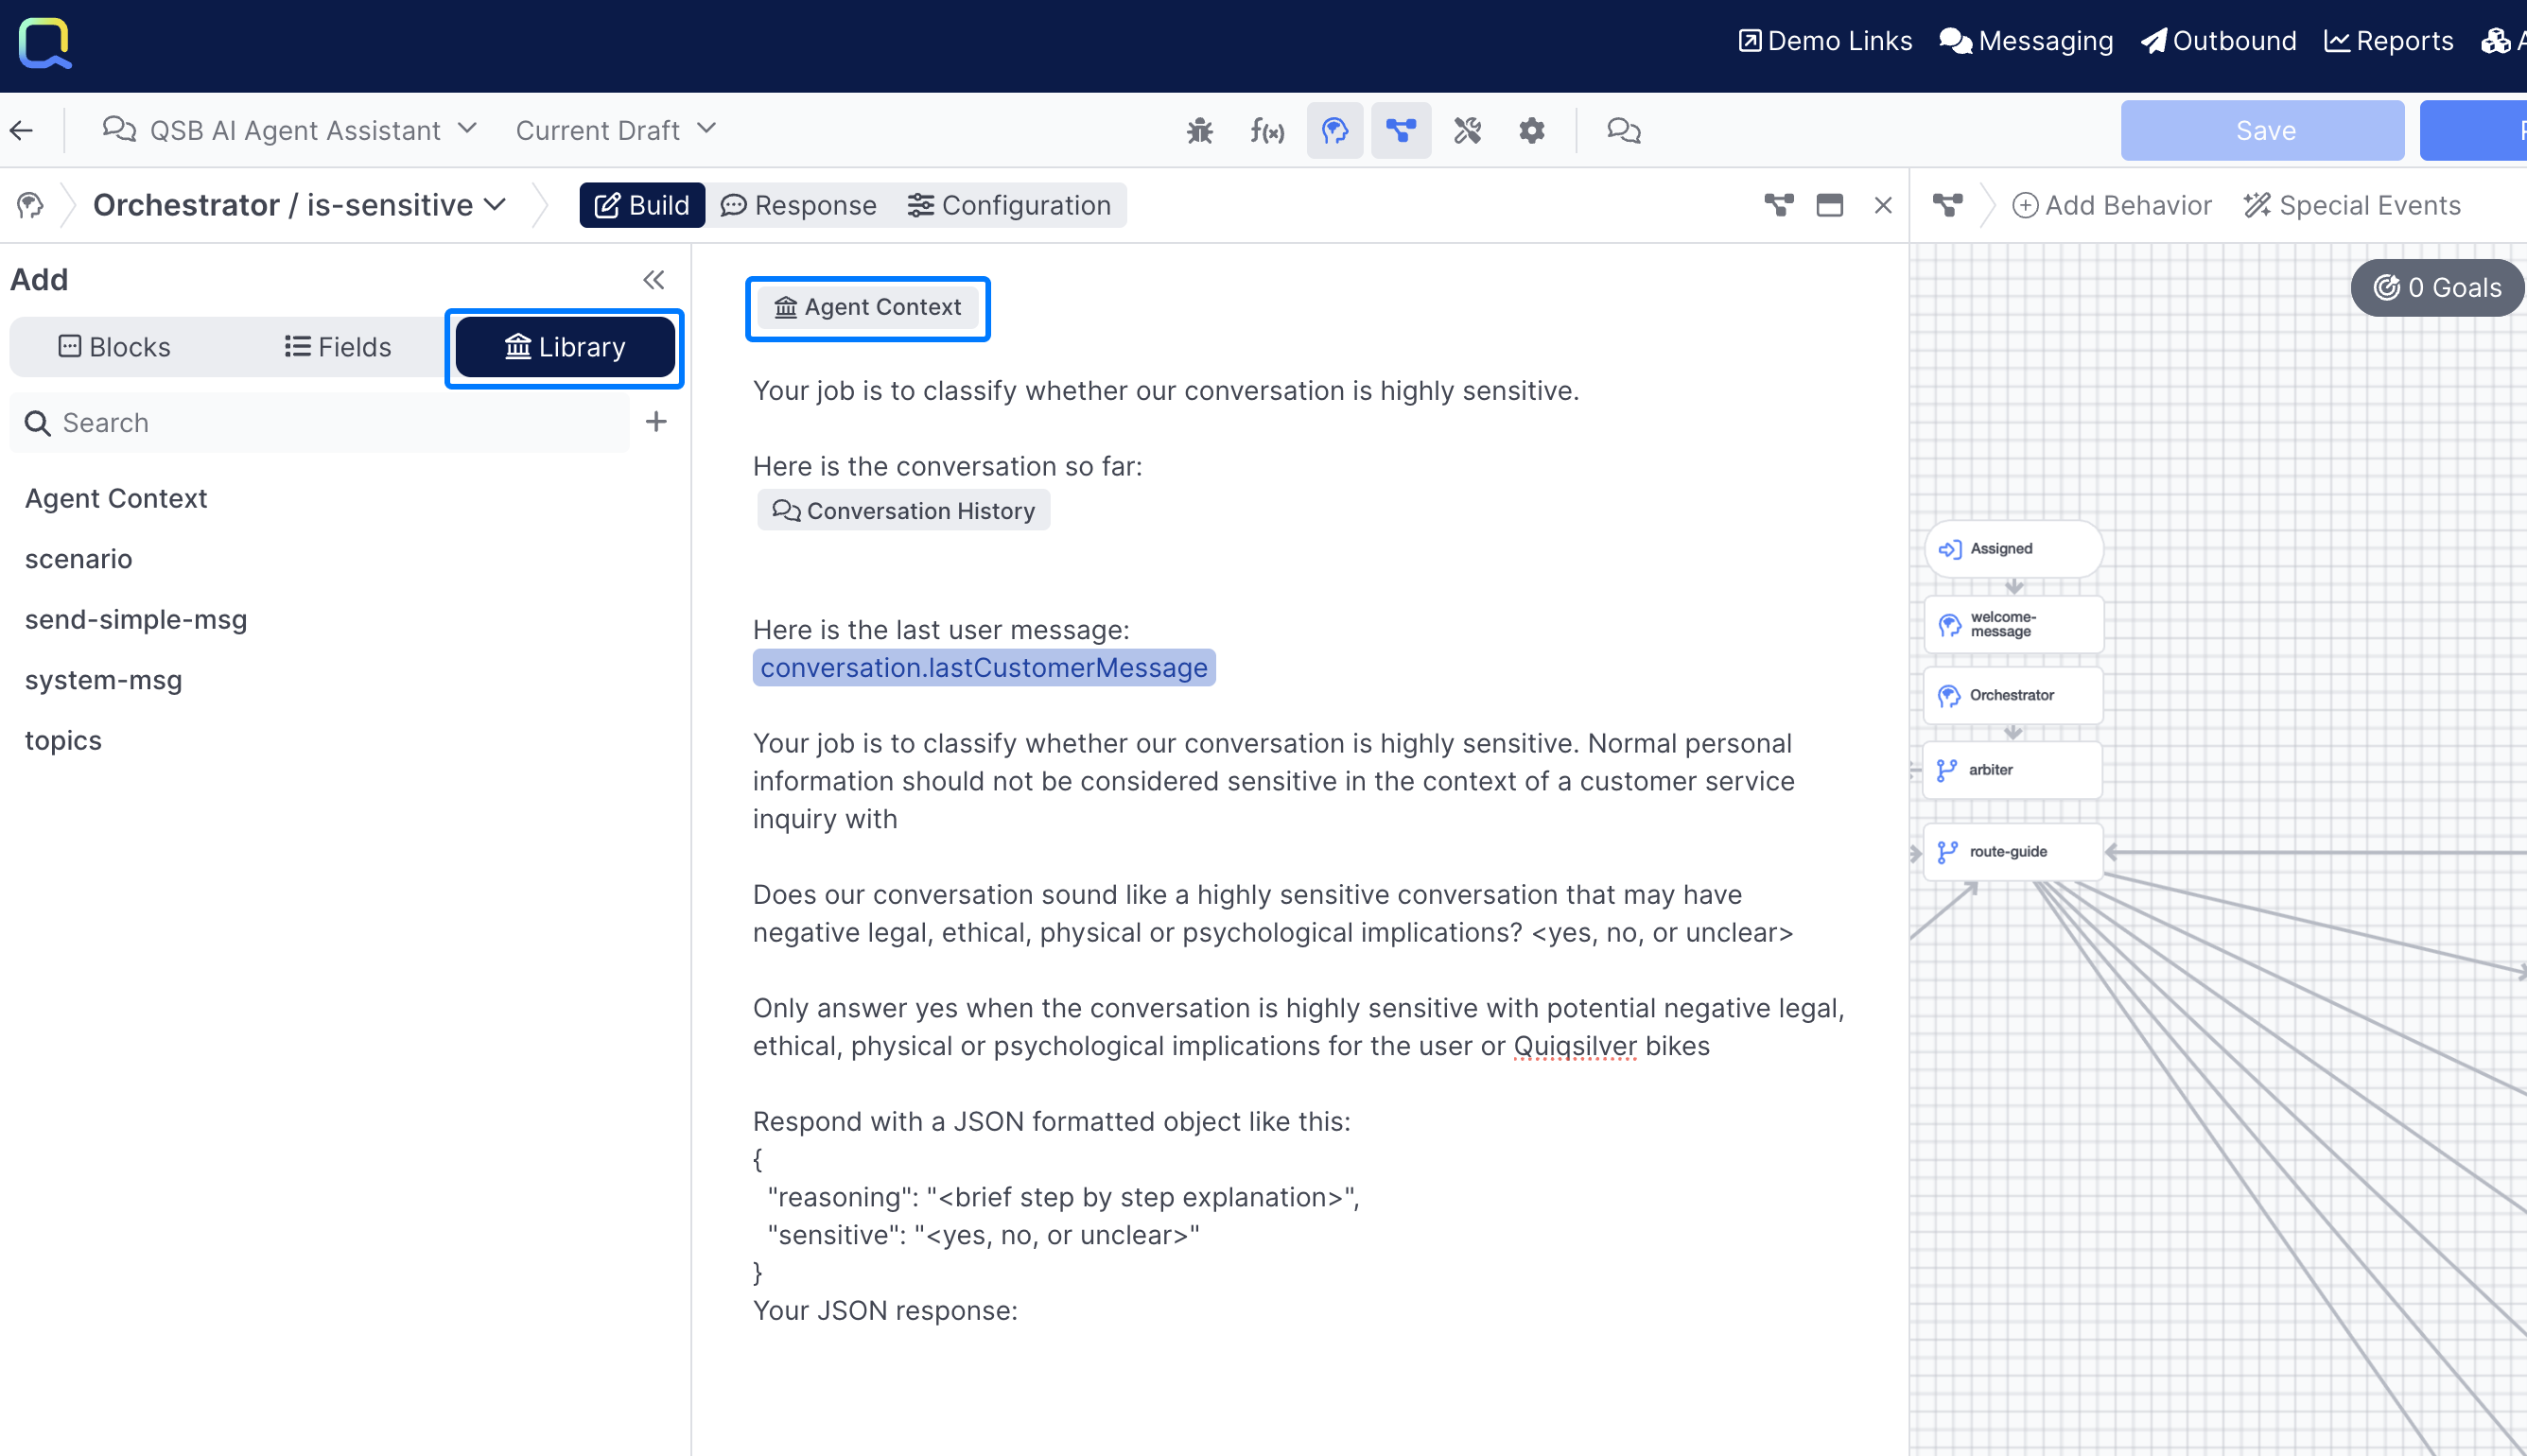Click the chat bubbles preview icon
Image resolution: width=2527 pixels, height=1456 pixels.
coord(1623,130)
